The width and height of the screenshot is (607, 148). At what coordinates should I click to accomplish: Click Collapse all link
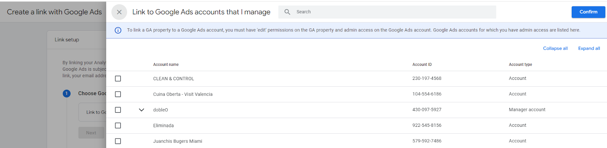pyautogui.click(x=555, y=48)
